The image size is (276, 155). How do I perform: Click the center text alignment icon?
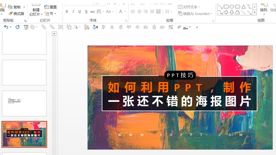[x=139, y=12]
